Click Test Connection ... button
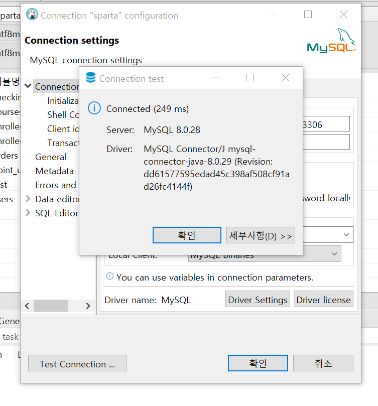The image size is (378, 406). (x=77, y=363)
